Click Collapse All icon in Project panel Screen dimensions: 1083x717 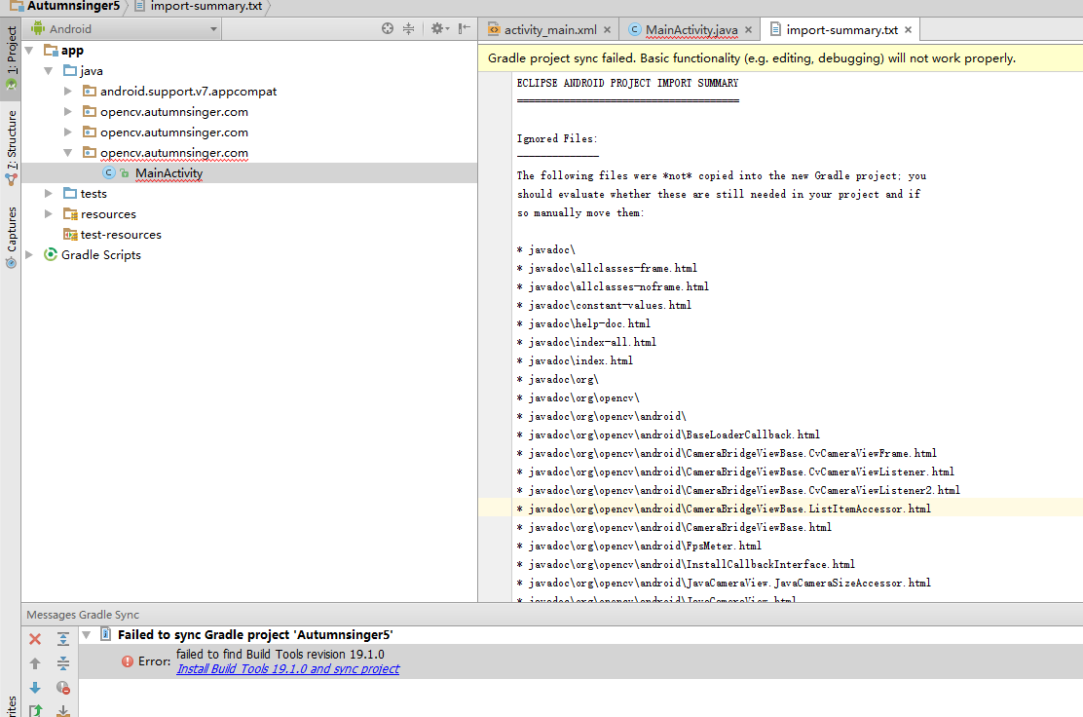coord(409,29)
